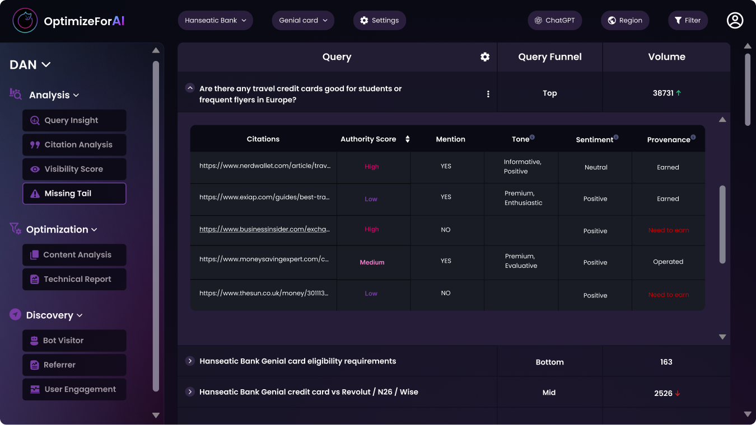Click the Filter button
The image size is (756, 425).
click(688, 21)
